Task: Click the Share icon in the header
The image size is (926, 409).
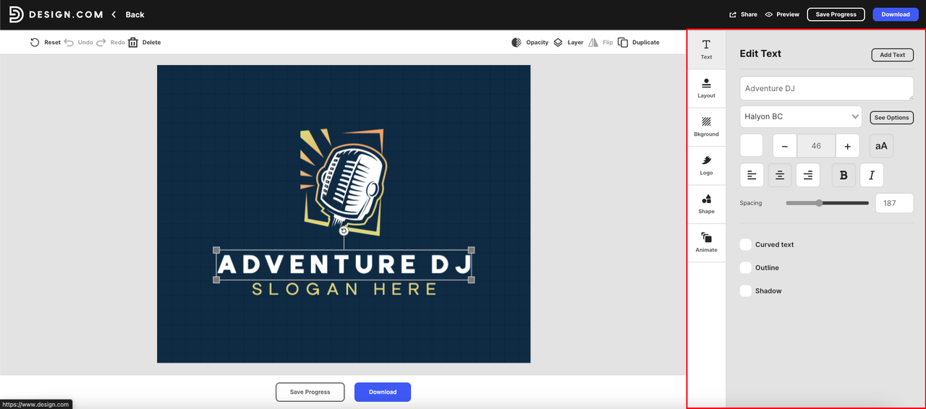Action: coord(733,14)
